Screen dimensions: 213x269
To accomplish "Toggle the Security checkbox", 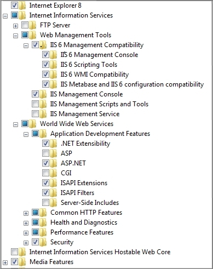I will 35,242.
